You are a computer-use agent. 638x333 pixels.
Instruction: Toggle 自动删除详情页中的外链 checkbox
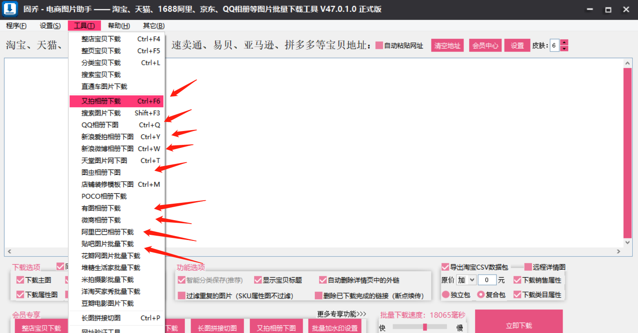pyautogui.click(x=323, y=280)
